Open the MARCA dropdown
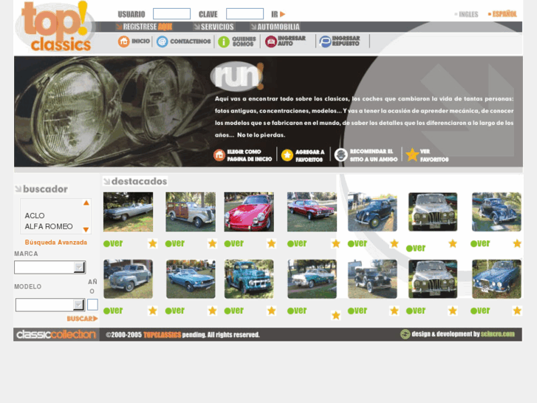 pos(49,267)
